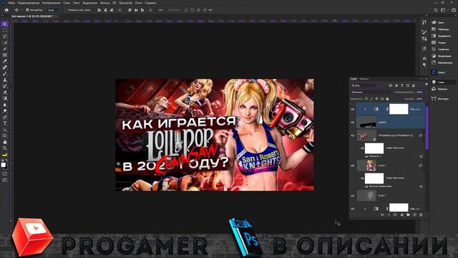Screen dimensions: 458x258
Task: Select the Слой 8 layer thumbnail
Action: [366, 123]
